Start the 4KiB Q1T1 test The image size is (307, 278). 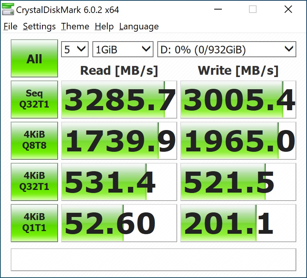34,223
